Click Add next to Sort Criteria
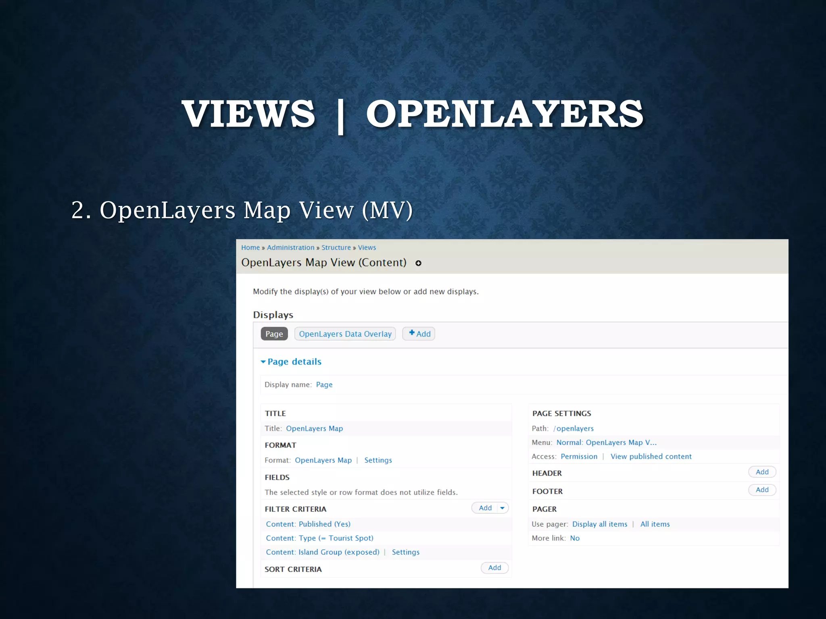This screenshot has width=826, height=619. click(x=494, y=567)
